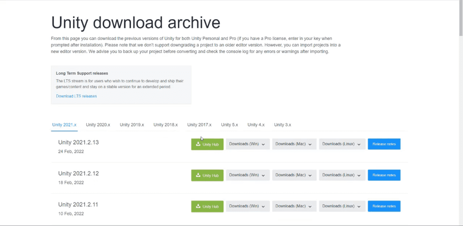Select the Unity 2021.x tab
The height and width of the screenshot is (226, 463).
tap(64, 125)
